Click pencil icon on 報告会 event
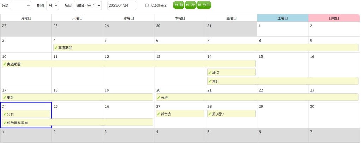 (158, 114)
